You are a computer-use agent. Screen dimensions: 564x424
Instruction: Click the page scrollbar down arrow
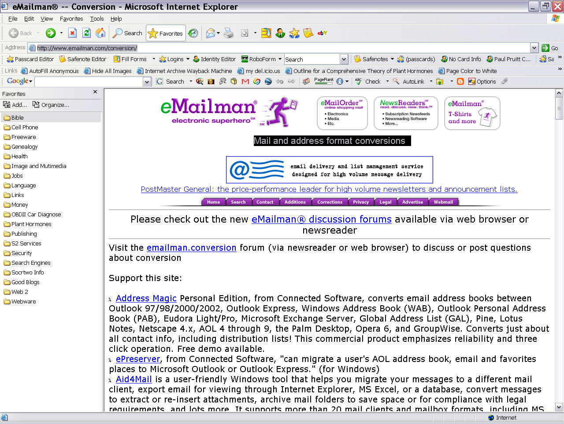pyautogui.click(x=559, y=407)
